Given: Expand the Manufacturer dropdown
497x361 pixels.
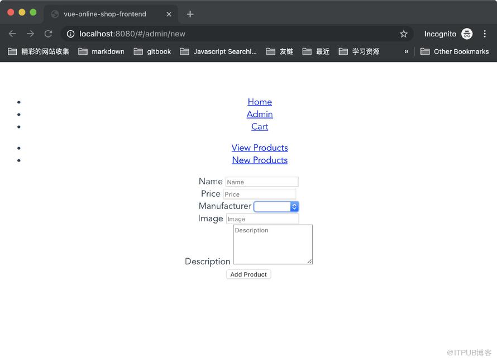Looking at the screenshot, I should 276,207.
